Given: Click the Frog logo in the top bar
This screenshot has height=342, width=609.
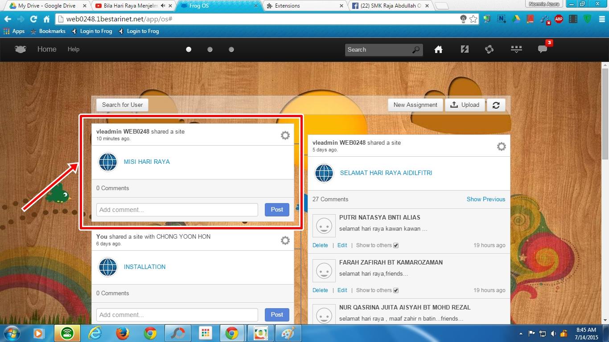Looking at the screenshot, I should [x=21, y=49].
